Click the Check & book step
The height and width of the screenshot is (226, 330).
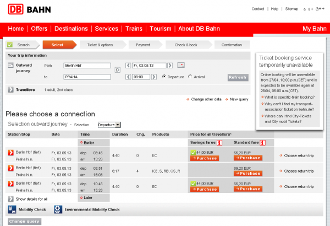point(189,45)
